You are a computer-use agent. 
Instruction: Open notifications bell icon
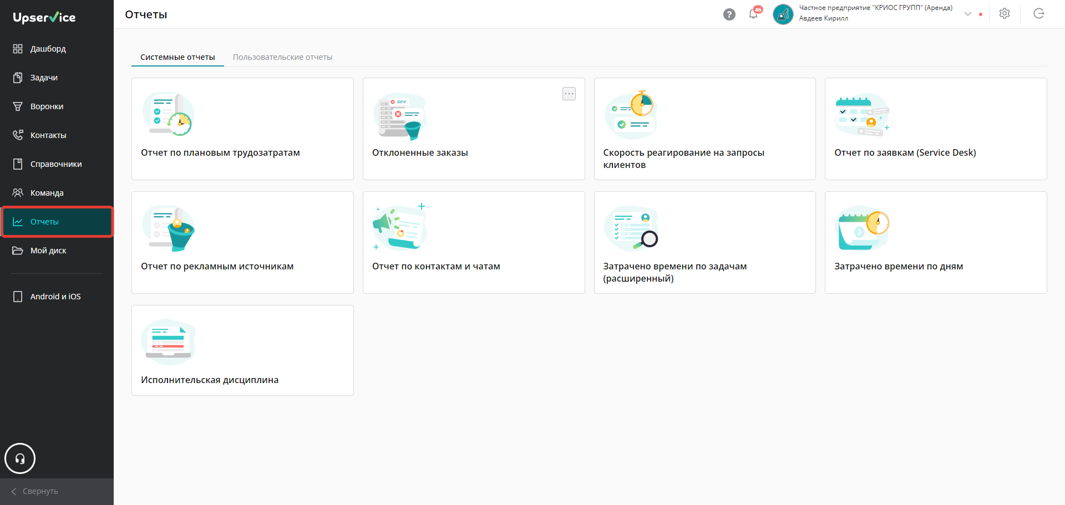click(x=753, y=14)
